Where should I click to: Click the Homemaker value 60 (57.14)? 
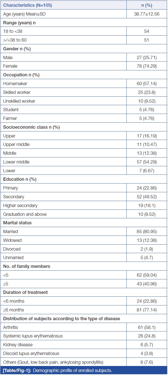(146, 84)
